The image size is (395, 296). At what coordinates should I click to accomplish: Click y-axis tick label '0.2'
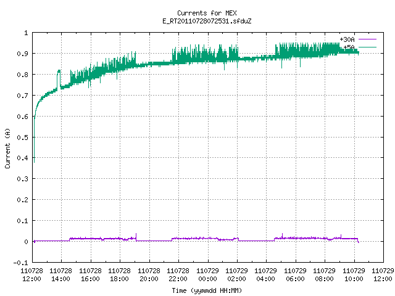(x=22, y=200)
